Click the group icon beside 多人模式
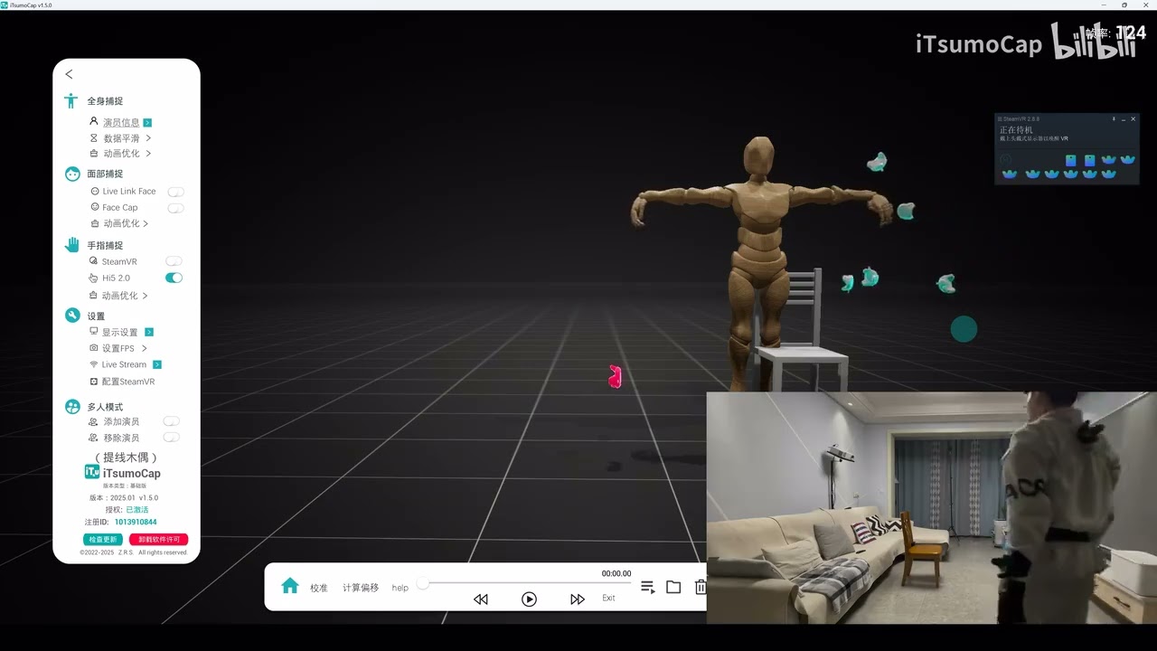 tap(72, 407)
